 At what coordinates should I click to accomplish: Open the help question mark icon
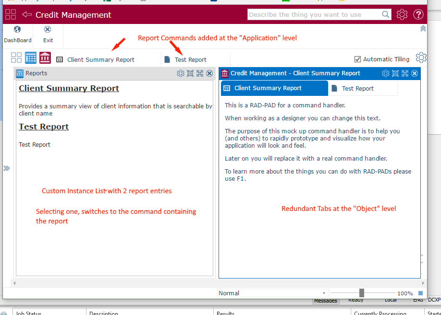tap(418, 14)
